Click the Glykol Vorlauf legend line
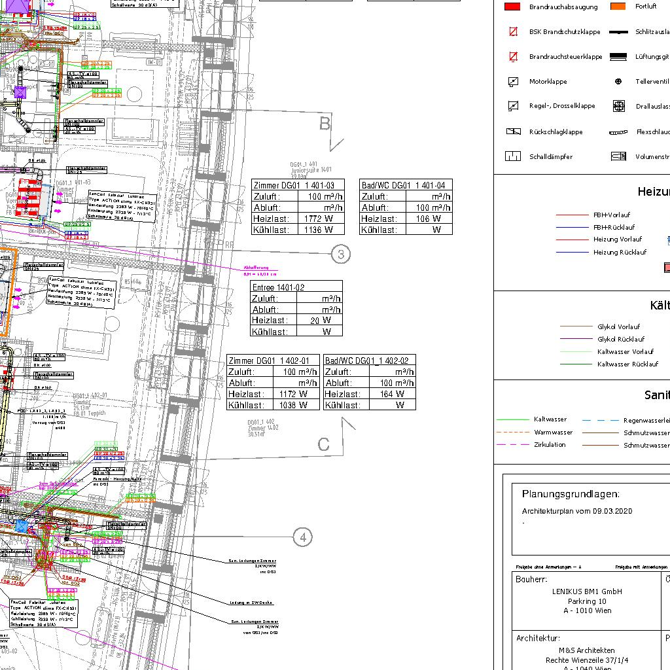Screen dimensions: 670x670 [576, 326]
